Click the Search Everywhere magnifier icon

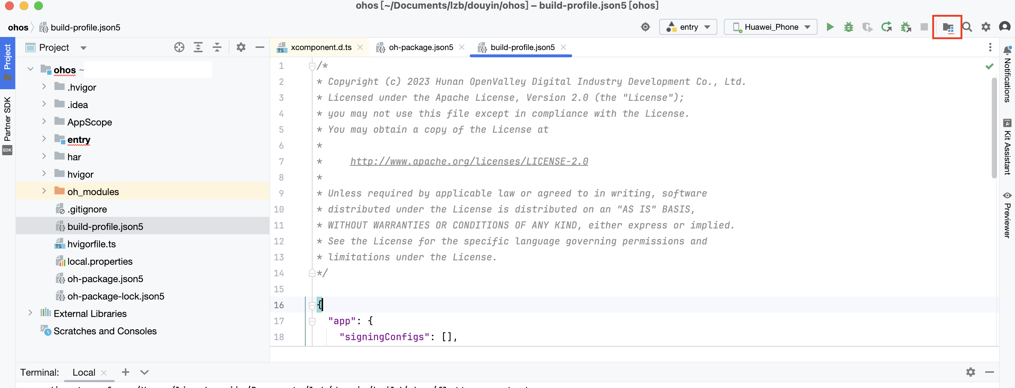point(967,27)
